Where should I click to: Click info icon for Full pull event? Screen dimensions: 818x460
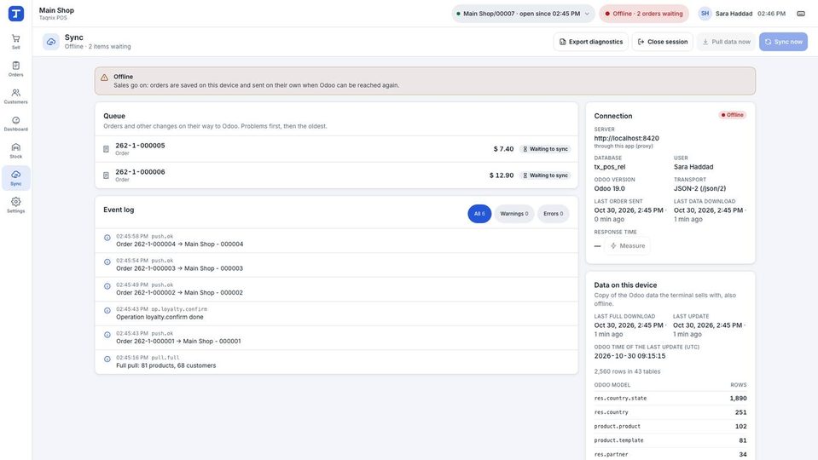(x=107, y=359)
